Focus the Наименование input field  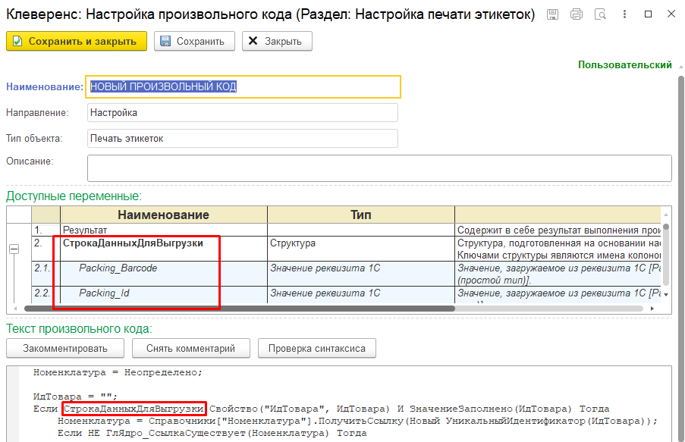(243, 86)
